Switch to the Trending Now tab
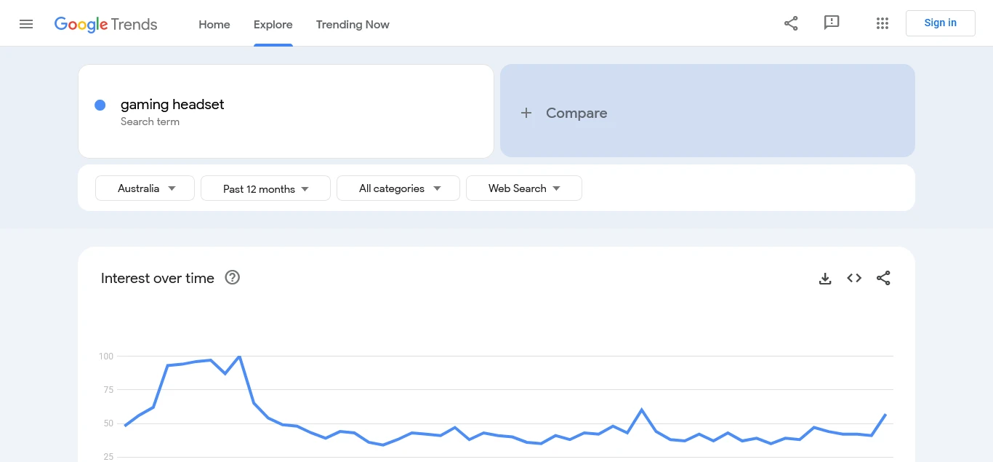The height and width of the screenshot is (462, 993). click(x=353, y=24)
